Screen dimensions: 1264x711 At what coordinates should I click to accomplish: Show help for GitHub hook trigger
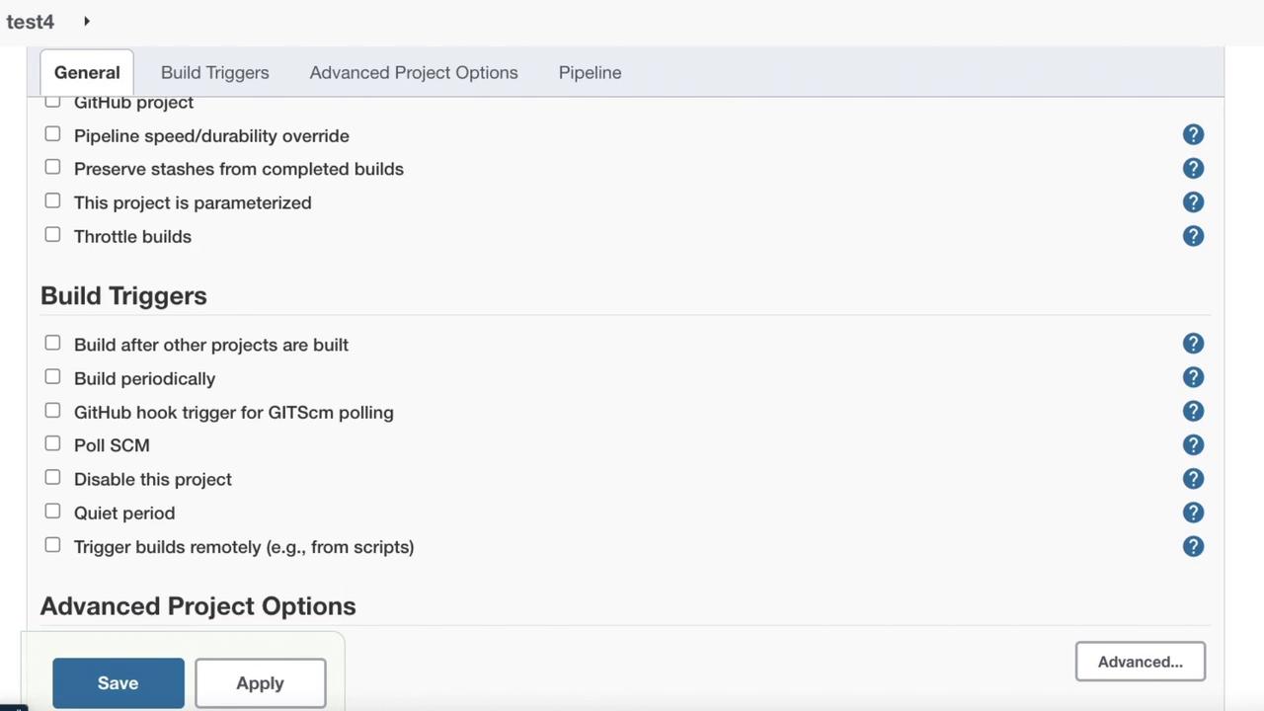click(1193, 411)
